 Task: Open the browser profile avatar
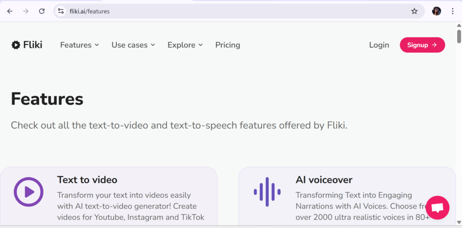436,11
